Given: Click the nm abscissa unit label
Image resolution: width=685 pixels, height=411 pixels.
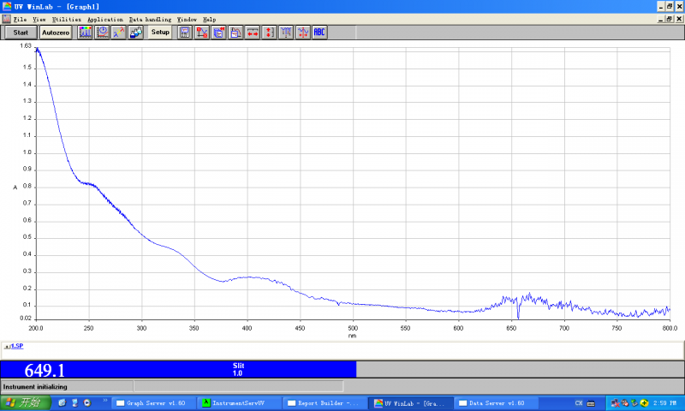Looking at the screenshot, I should [x=352, y=336].
